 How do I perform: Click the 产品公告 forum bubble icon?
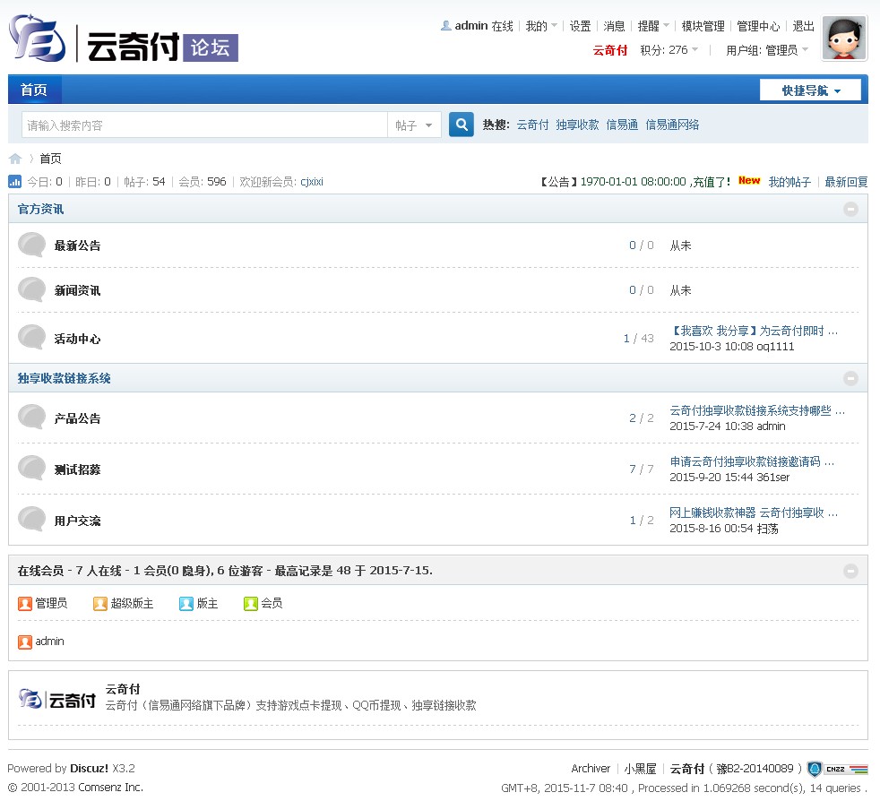[32, 418]
